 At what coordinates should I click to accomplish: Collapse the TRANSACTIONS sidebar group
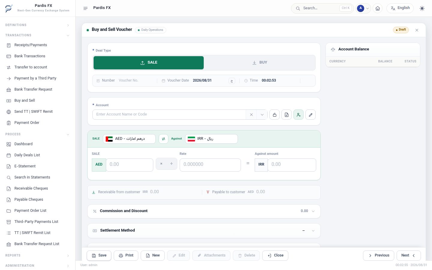coord(37,35)
